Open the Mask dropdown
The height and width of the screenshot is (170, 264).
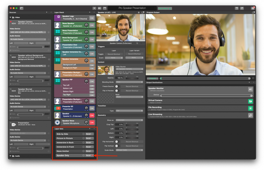(129, 97)
